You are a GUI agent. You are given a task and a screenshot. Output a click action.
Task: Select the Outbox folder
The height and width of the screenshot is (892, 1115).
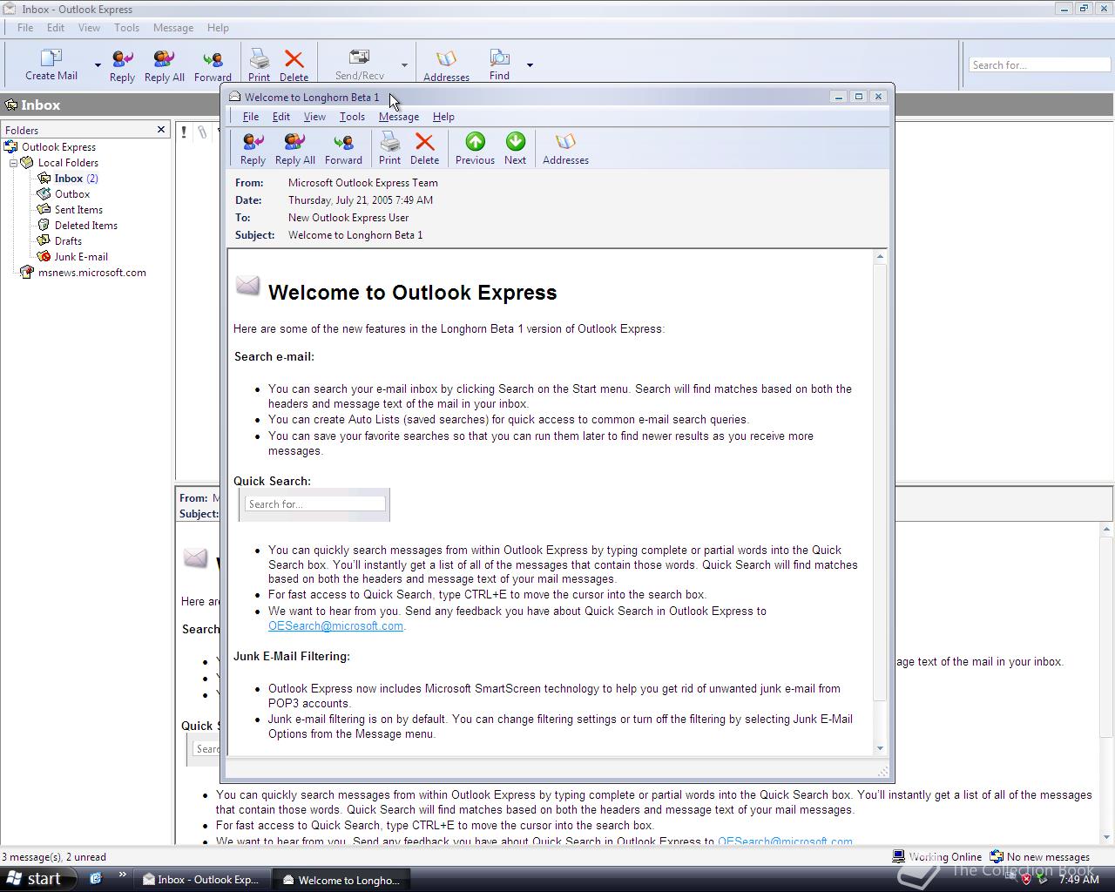[71, 194]
